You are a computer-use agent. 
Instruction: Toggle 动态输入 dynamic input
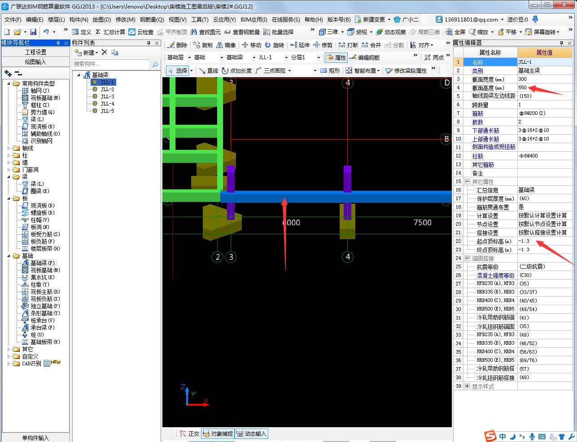pyautogui.click(x=251, y=433)
